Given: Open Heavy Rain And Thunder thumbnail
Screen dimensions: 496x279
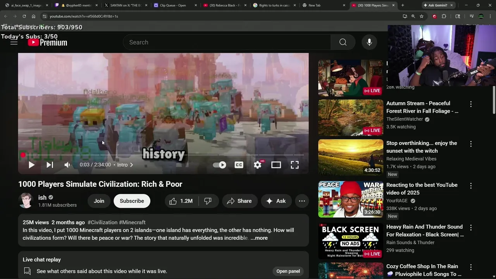Looking at the screenshot, I should click(351, 241).
